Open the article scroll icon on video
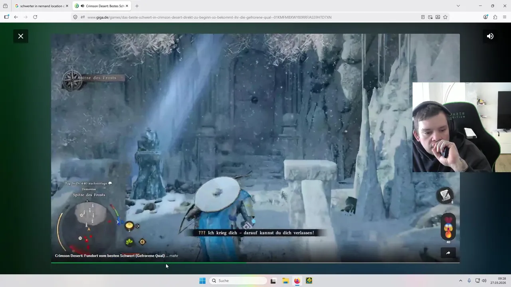Image resolution: width=511 pixels, height=287 pixels. click(445, 195)
